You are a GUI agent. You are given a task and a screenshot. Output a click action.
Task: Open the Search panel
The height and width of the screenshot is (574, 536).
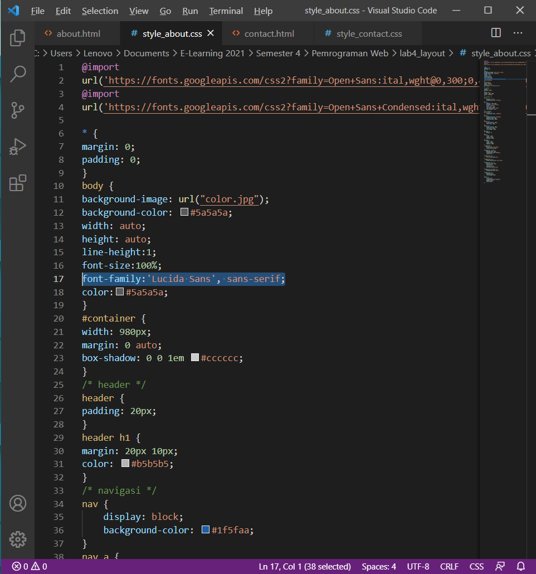(x=17, y=74)
